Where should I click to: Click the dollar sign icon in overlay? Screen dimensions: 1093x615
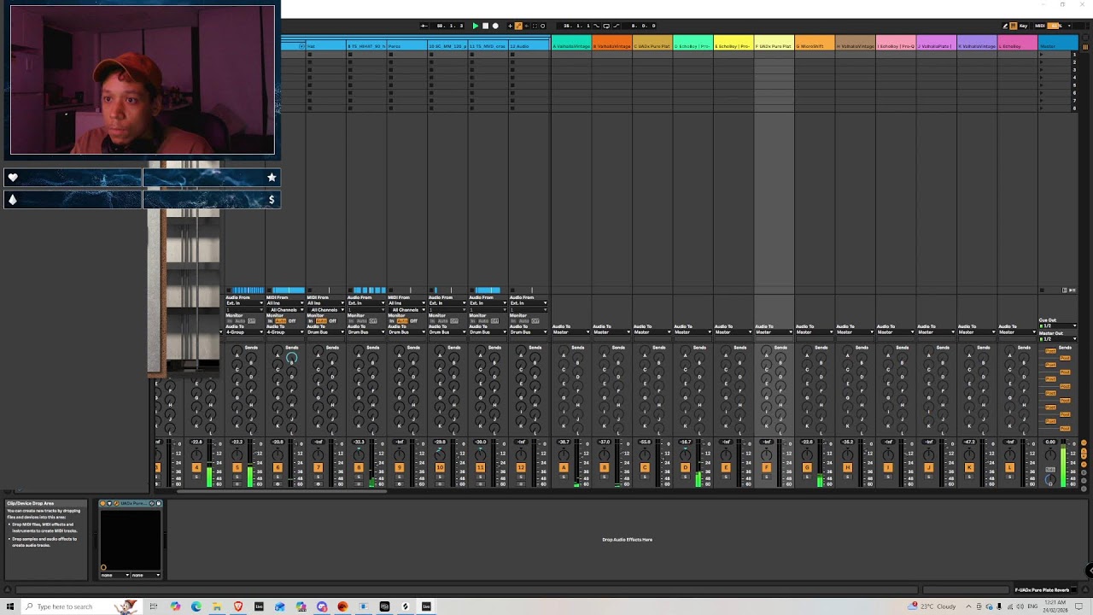tap(272, 200)
